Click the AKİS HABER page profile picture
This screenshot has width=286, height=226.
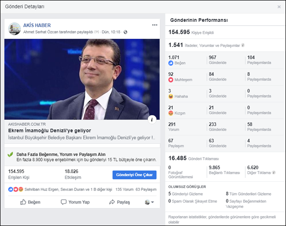click(14, 28)
